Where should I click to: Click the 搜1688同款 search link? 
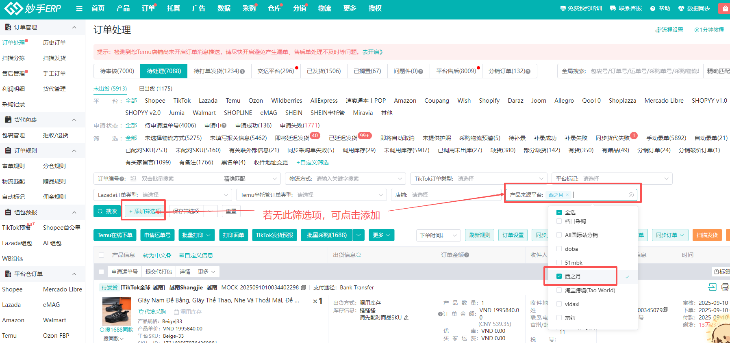pyautogui.click(x=117, y=330)
